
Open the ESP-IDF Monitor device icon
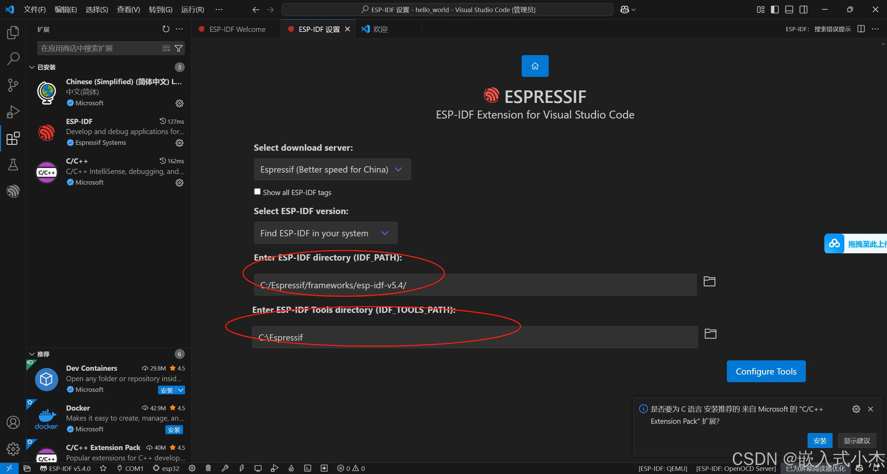click(258, 468)
